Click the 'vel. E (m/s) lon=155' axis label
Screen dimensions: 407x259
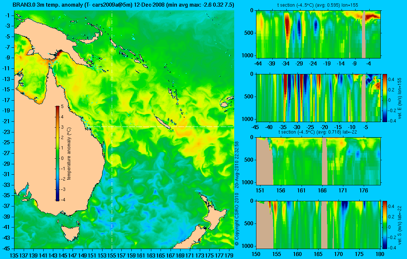point(400,98)
